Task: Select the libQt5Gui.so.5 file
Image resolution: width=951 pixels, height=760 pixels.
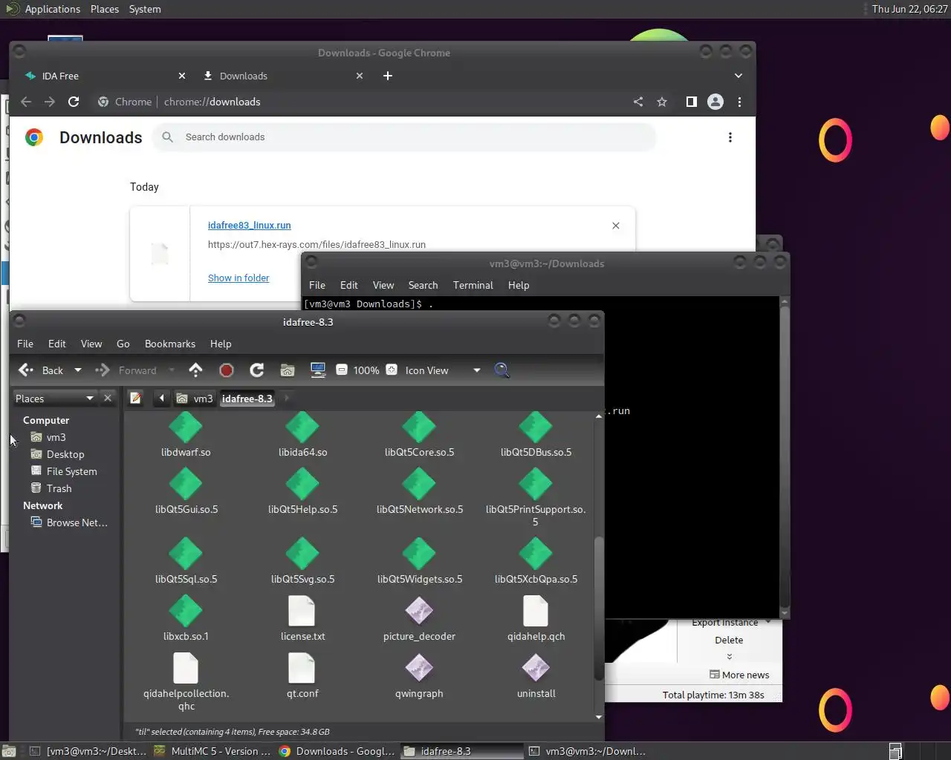Action: click(186, 491)
